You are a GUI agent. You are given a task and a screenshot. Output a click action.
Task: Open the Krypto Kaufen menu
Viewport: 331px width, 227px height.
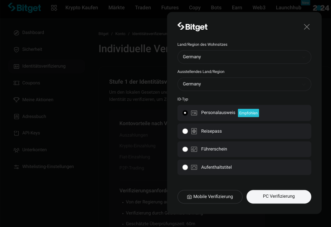[82, 8]
